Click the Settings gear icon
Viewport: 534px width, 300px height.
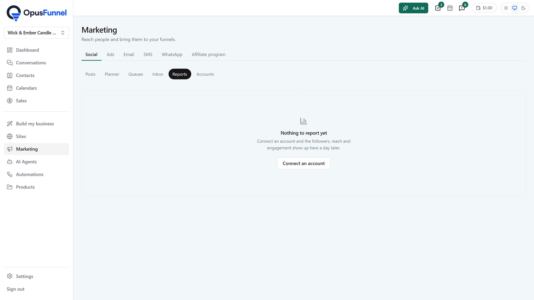[x=10, y=276]
